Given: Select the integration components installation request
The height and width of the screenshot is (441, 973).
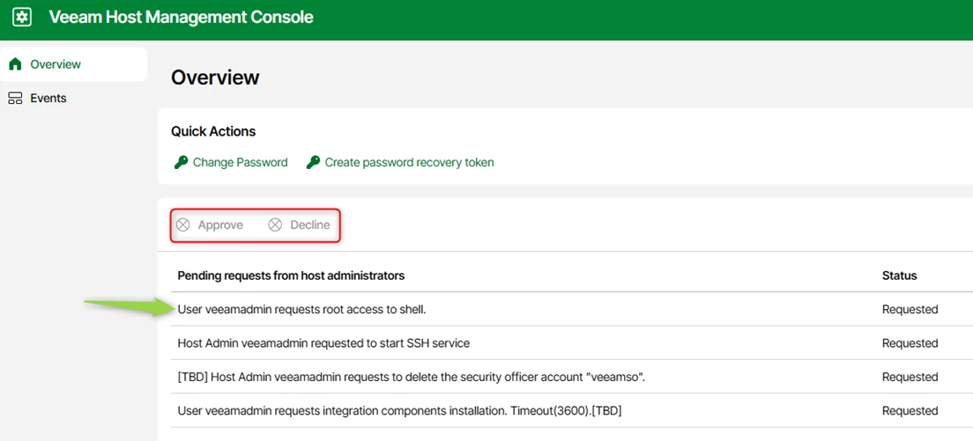Looking at the screenshot, I should (399, 411).
